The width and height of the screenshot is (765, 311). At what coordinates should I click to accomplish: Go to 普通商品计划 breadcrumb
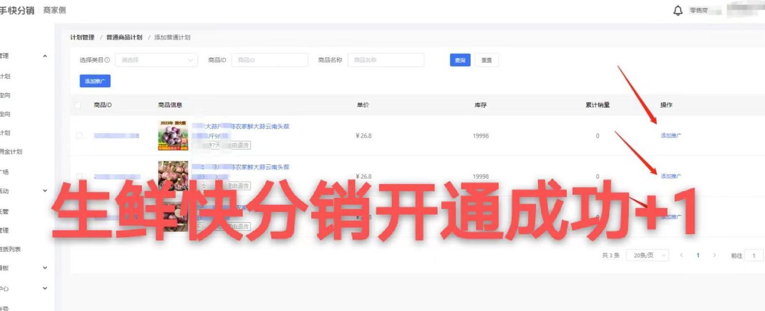click(124, 37)
